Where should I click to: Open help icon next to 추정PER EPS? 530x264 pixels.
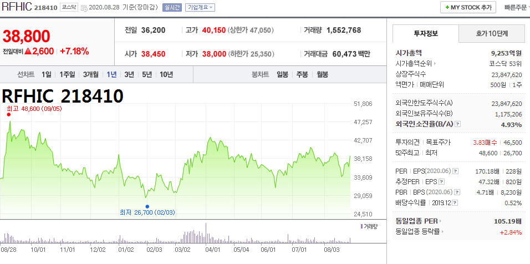(441, 182)
